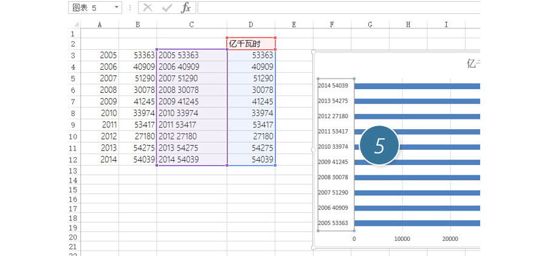Viewport: 547px width, 256px height.
Task: Click horizontal axis value 20000
Action: click(450, 239)
